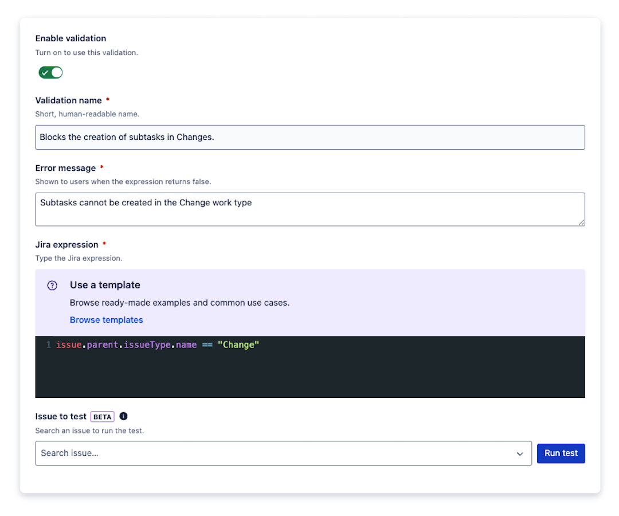Click the BETA badge next to Issue to test
This screenshot has height=516, width=619.
point(102,417)
